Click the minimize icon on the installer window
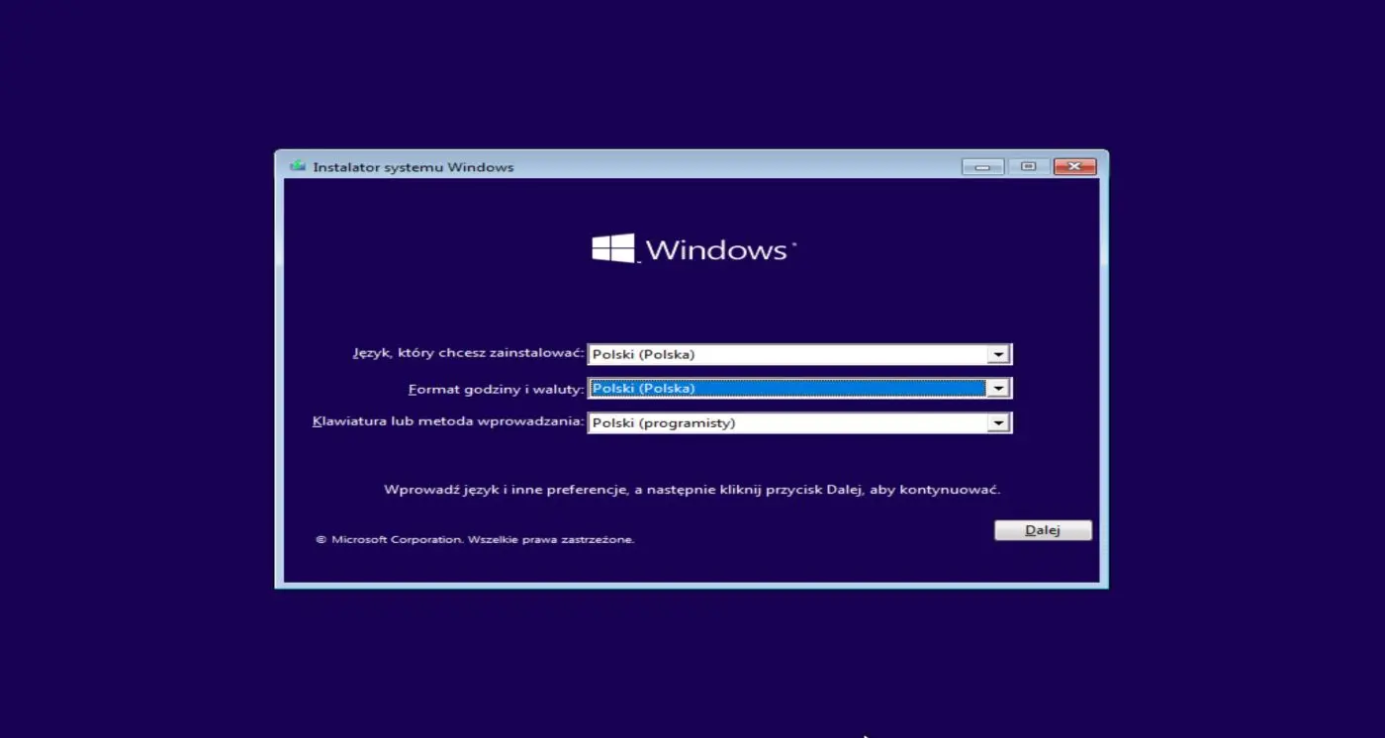 pos(980,165)
